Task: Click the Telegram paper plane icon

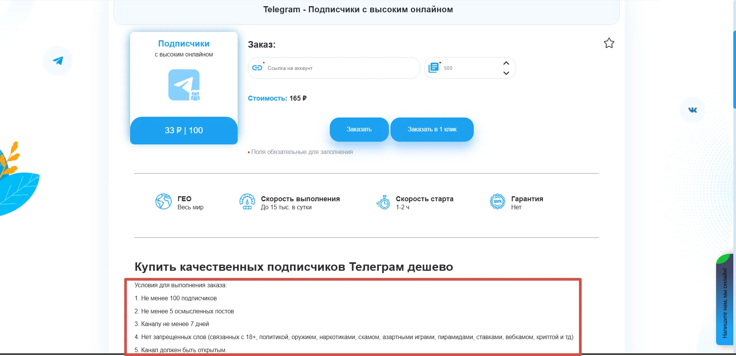Action: [58, 61]
